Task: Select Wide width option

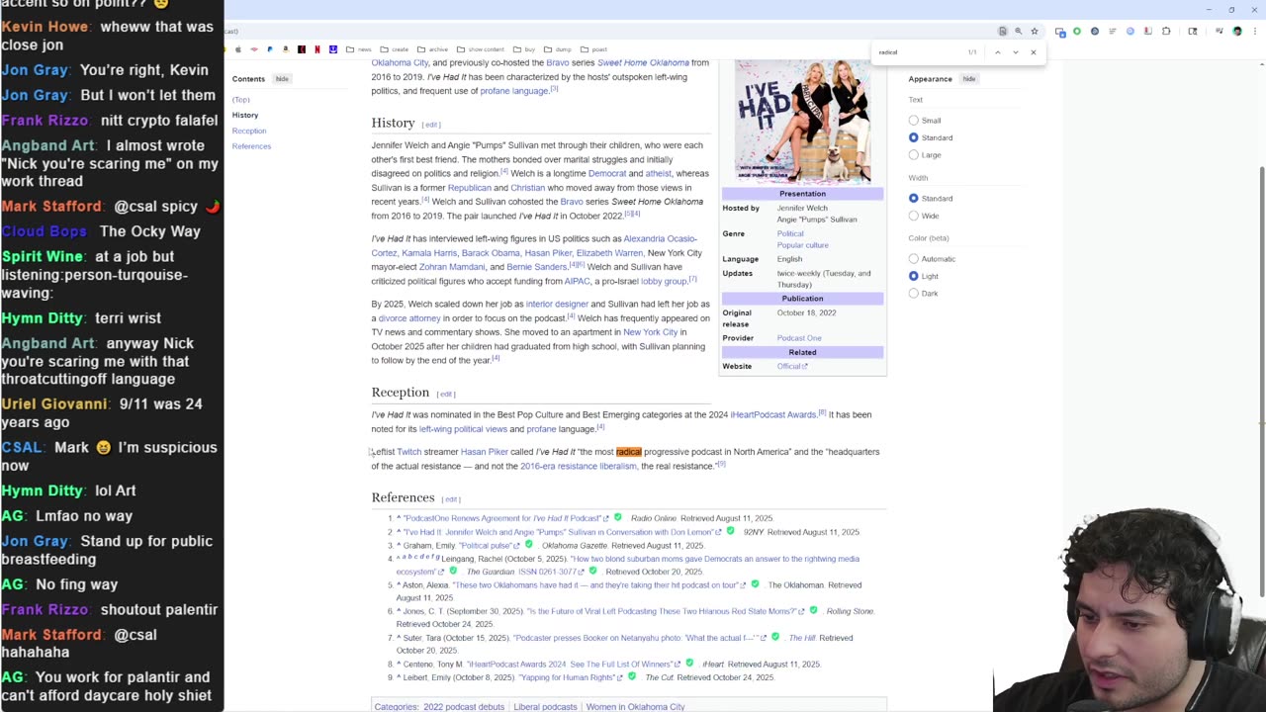Action: tap(913, 216)
